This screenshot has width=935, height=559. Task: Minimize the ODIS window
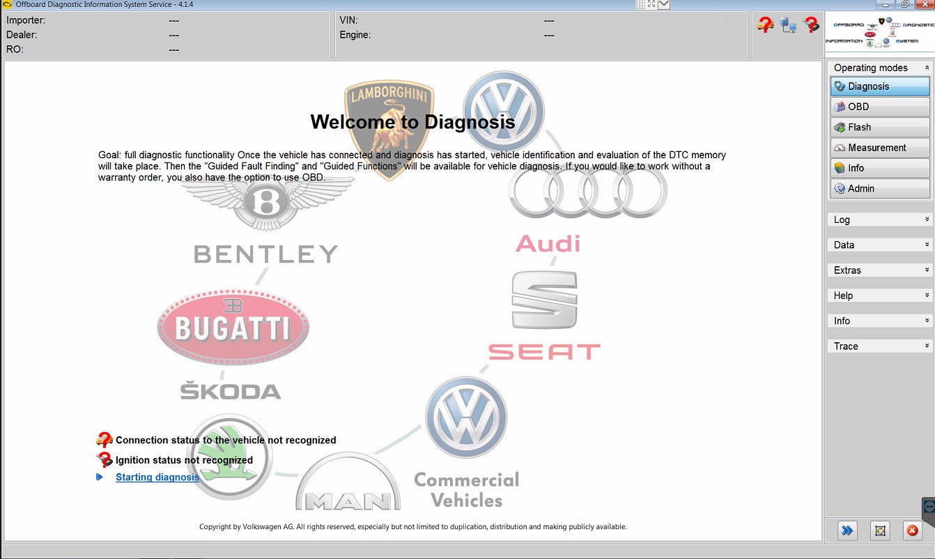[886, 4]
